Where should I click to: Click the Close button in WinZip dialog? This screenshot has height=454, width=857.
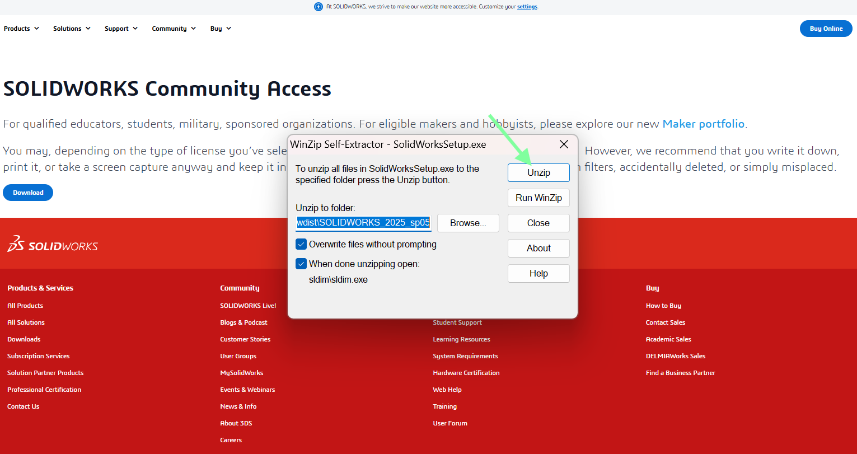[x=538, y=223]
